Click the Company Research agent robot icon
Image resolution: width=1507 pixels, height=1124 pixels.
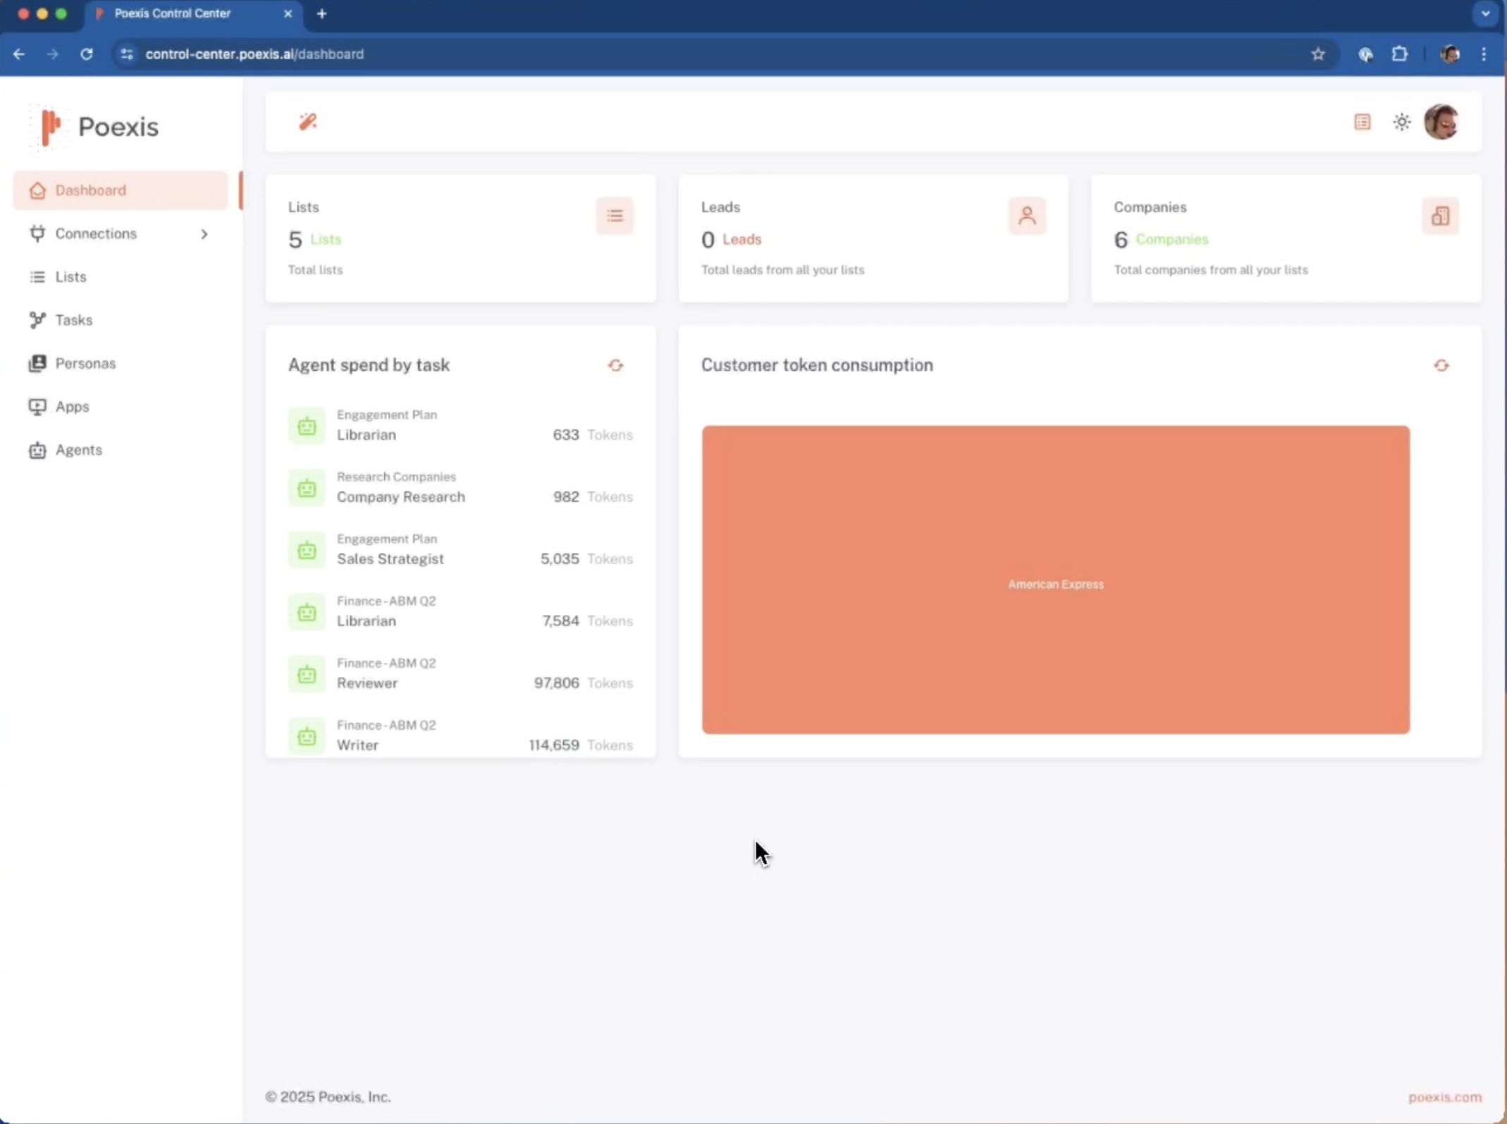[x=307, y=488]
